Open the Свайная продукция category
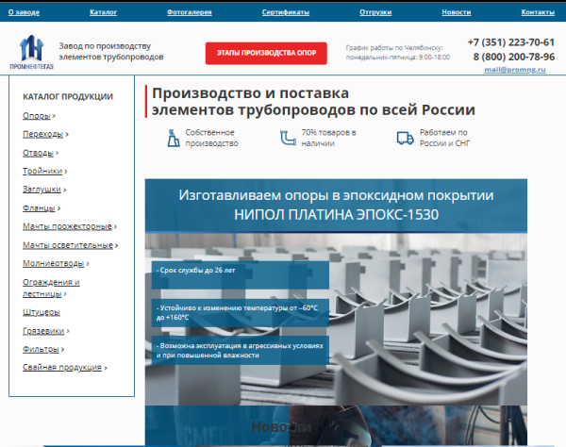This screenshot has width=566, height=447. click(x=62, y=367)
